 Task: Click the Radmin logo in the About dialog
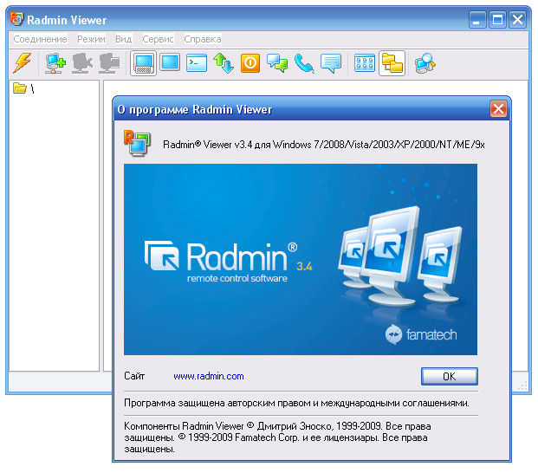click(x=137, y=143)
